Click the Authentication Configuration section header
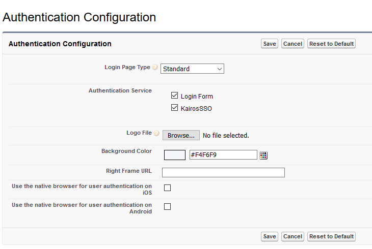 [x=60, y=44]
